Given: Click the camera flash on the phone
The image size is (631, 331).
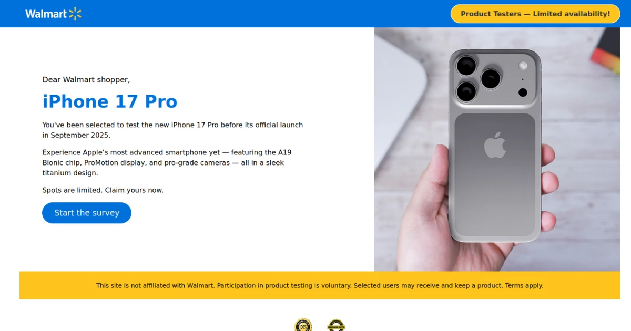Looking at the screenshot, I should pos(523,66).
